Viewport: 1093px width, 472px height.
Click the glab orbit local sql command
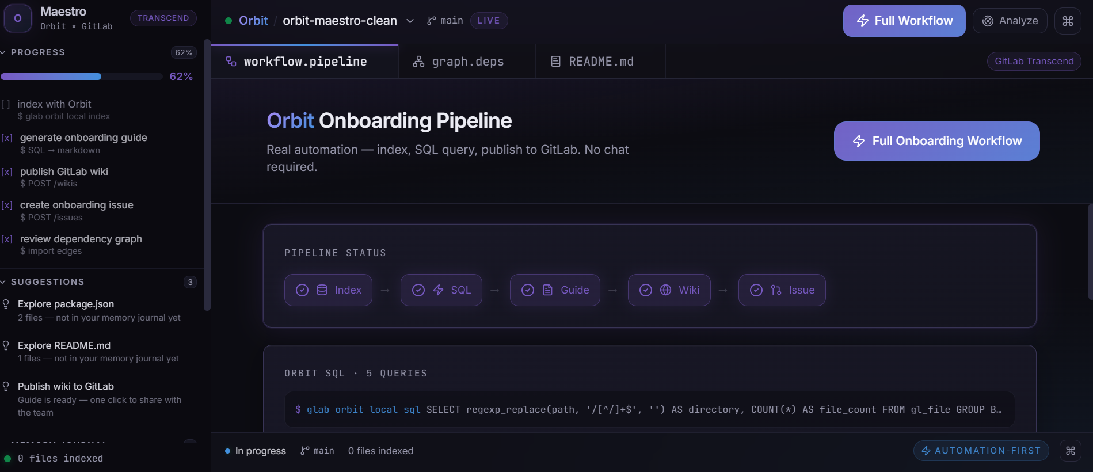click(649, 409)
